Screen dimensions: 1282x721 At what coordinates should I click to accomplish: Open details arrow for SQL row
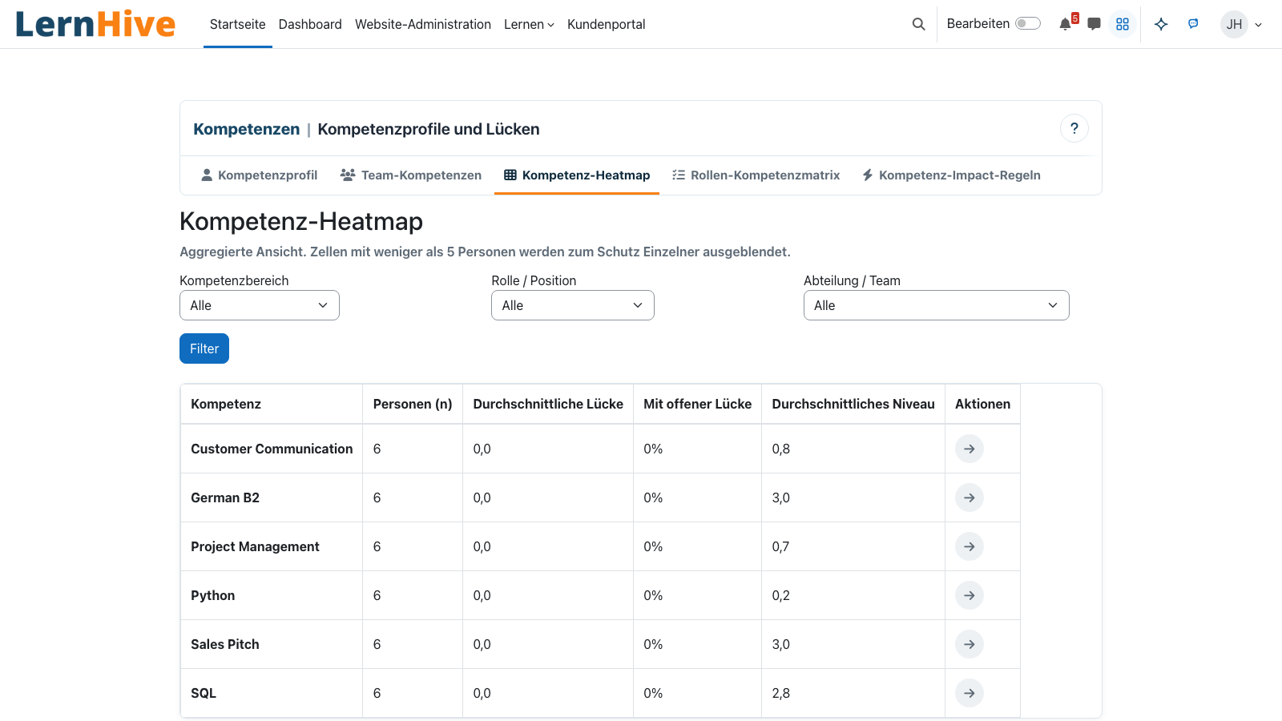970,693
